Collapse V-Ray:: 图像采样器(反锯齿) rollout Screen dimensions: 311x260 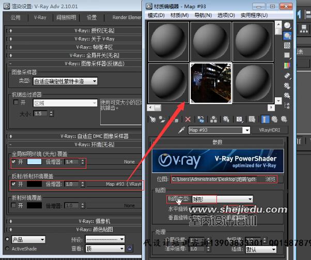75,64
